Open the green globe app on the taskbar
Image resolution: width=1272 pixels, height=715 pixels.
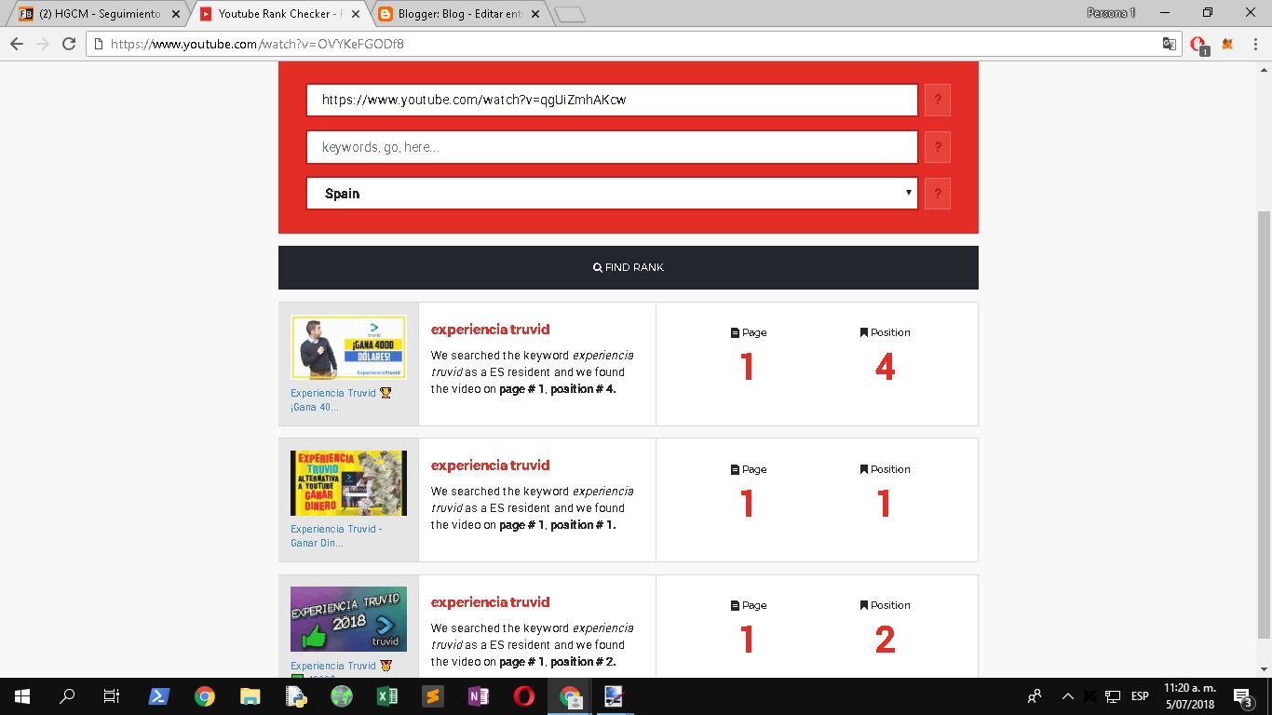pos(341,696)
